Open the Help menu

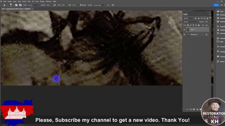point(54,1)
